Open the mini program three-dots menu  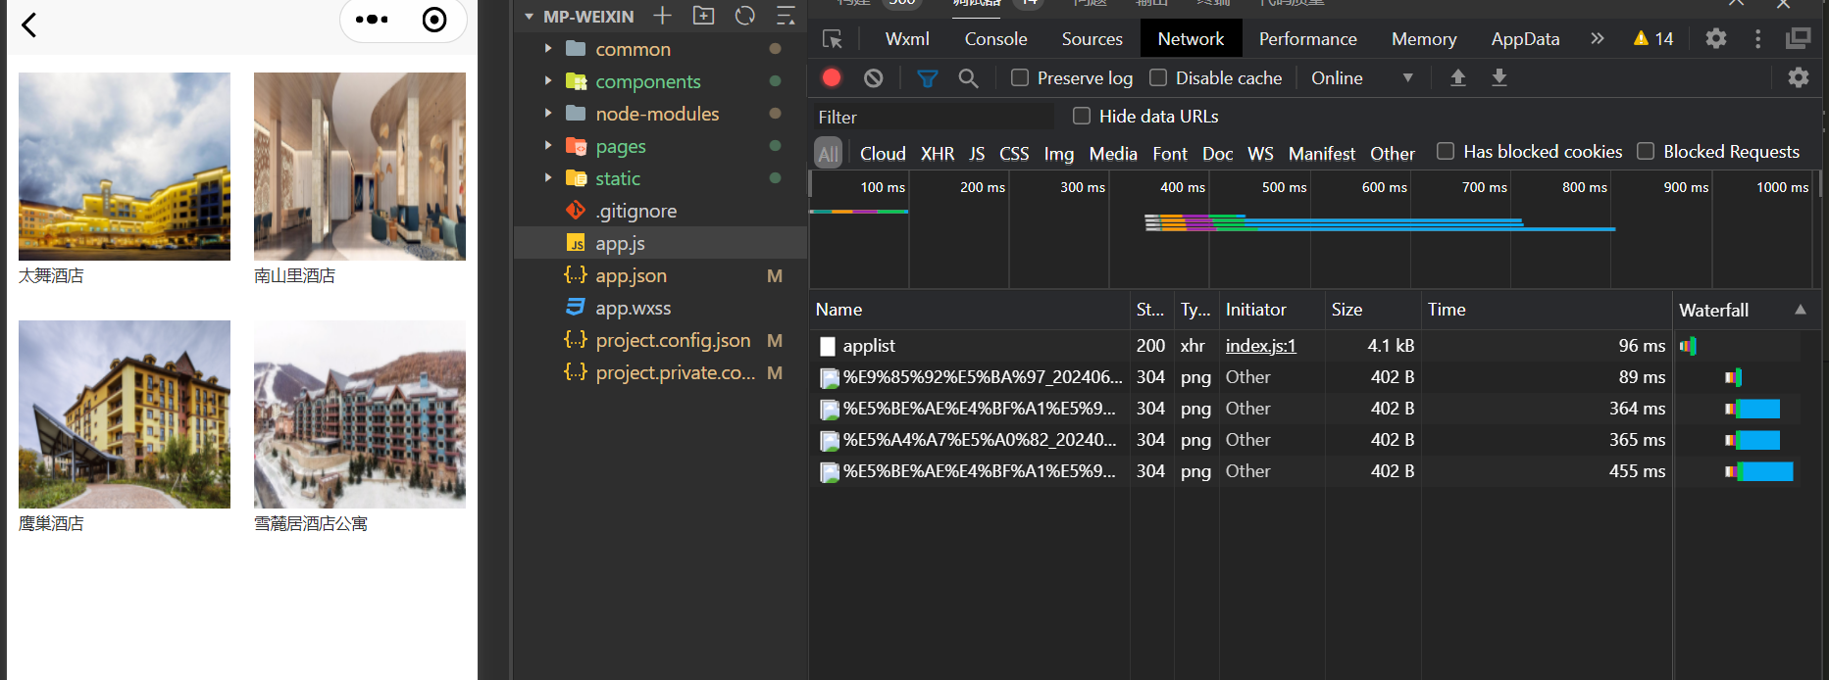click(372, 20)
